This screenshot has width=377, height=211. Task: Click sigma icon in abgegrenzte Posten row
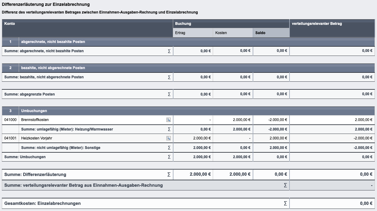point(169,94)
